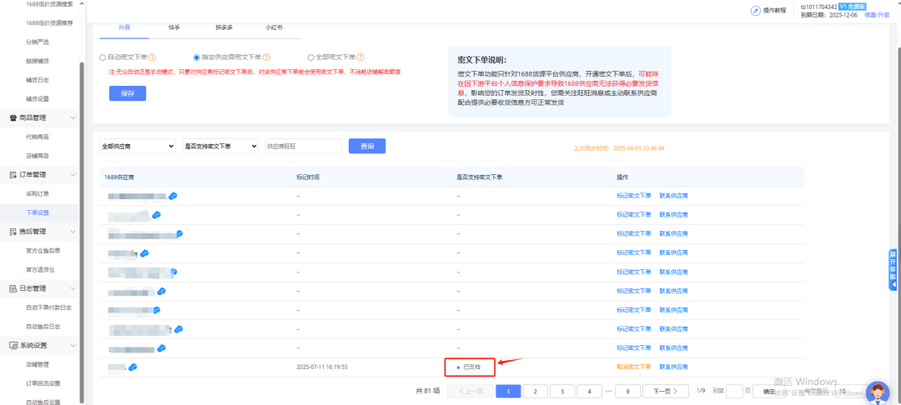
Task: Click the help icon beside 指定供应商密文下单
Action: tap(269, 57)
